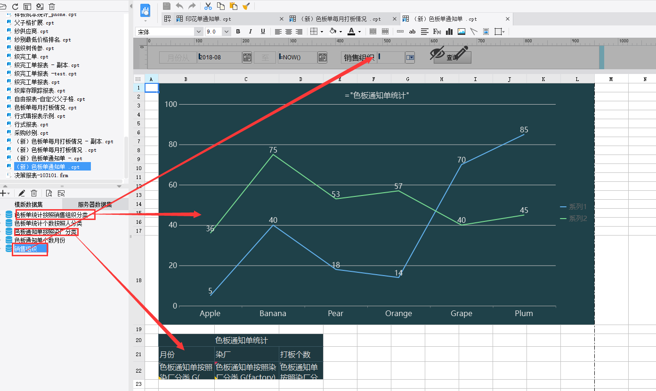656x391 pixels.
Task: Preview the selected dataset
Action: click(x=49, y=193)
